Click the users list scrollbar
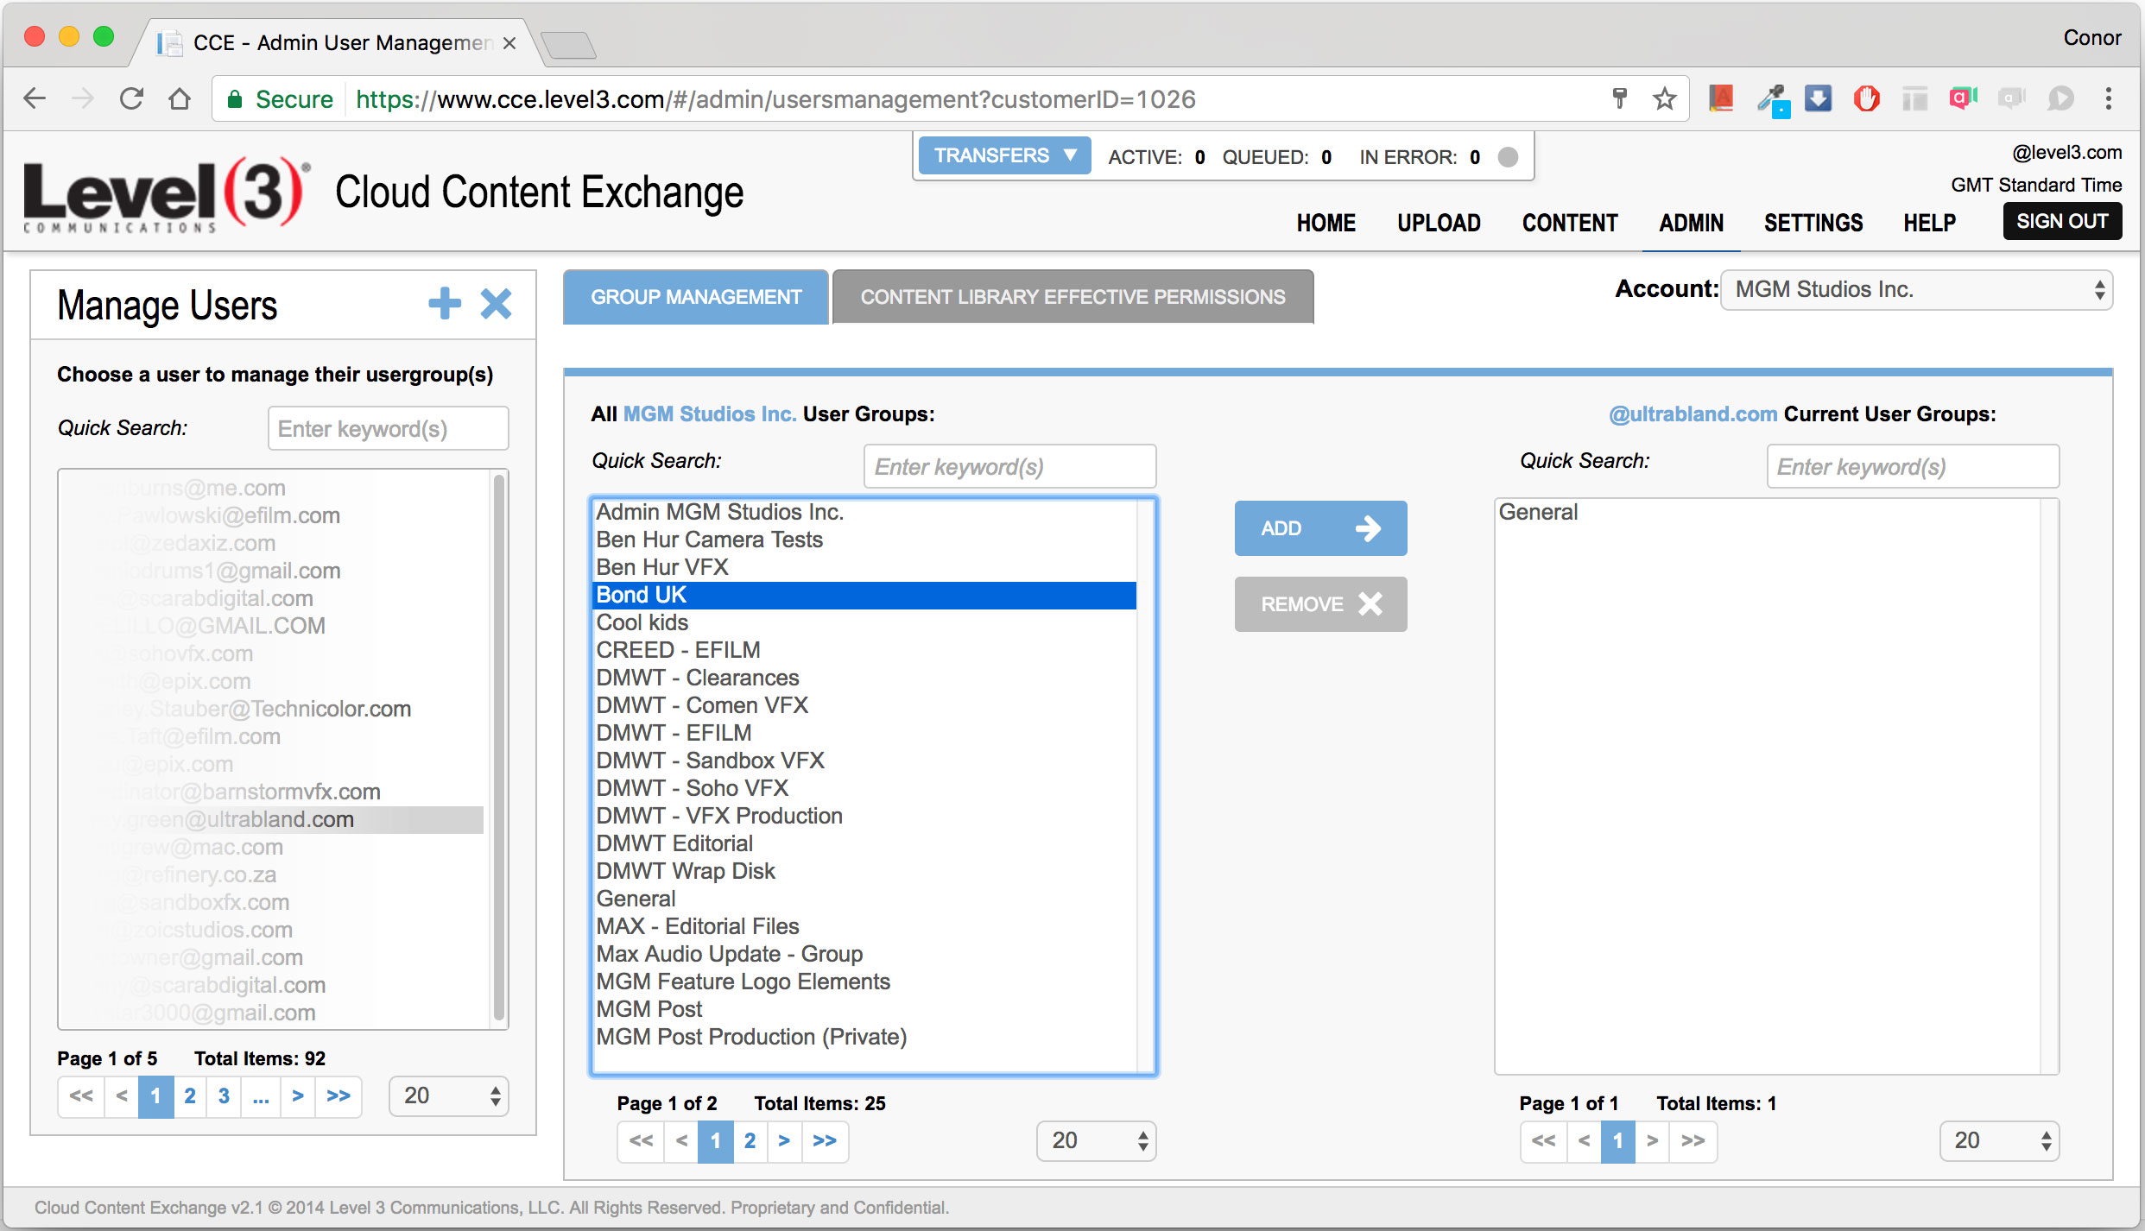The image size is (2145, 1231). pos(498,748)
